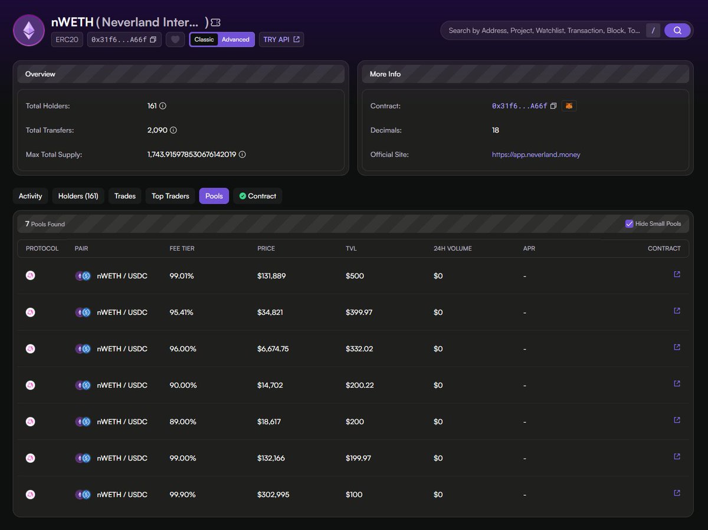Viewport: 708px width, 530px height.
Task: Open the 0x31f6...A66f contract link in More Info
Action: pyautogui.click(x=519, y=106)
